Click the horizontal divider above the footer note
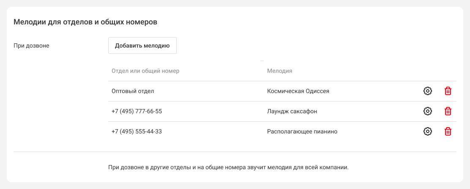The image size is (470, 189). pyautogui.click(x=235, y=152)
